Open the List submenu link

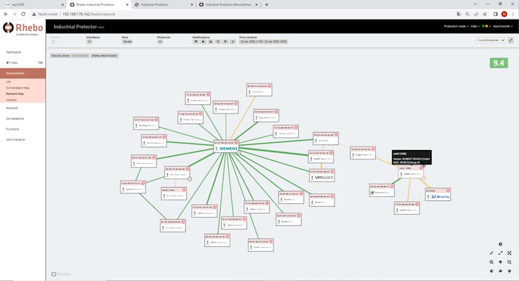[x=8, y=82]
